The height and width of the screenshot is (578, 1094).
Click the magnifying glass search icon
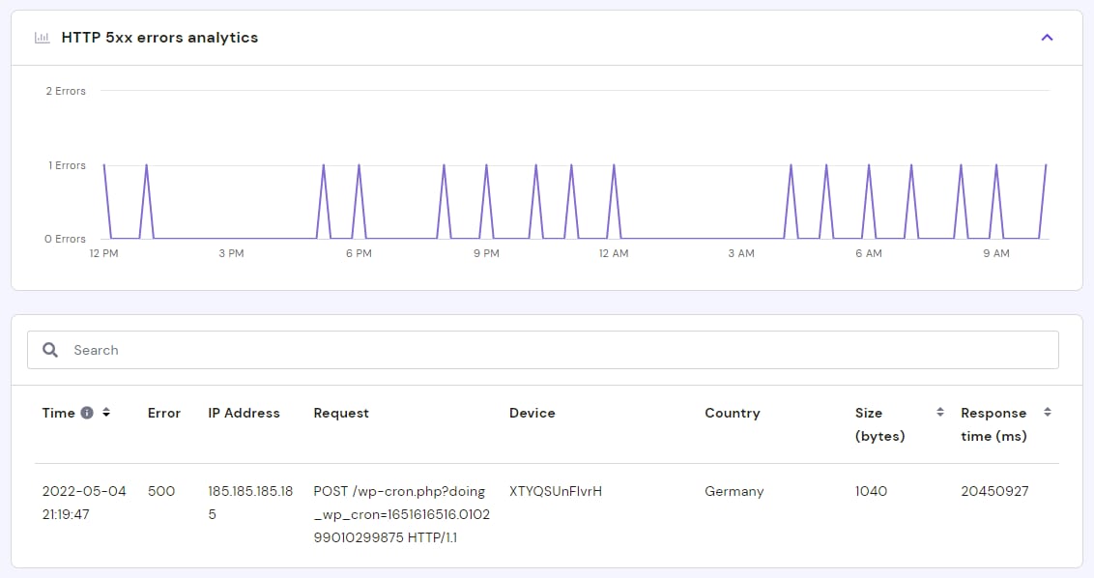coord(51,350)
